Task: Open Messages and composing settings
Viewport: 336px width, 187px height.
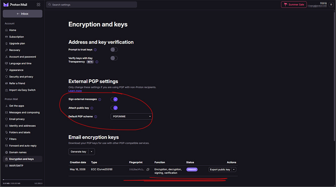Action: pyautogui.click(x=23, y=112)
